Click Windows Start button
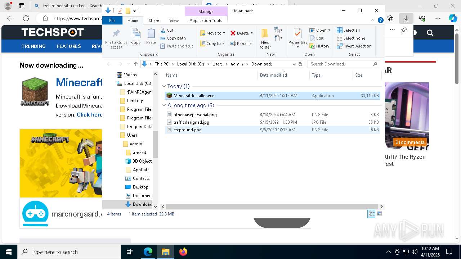Screen dimensions: 461x259 [x=8, y=252]
